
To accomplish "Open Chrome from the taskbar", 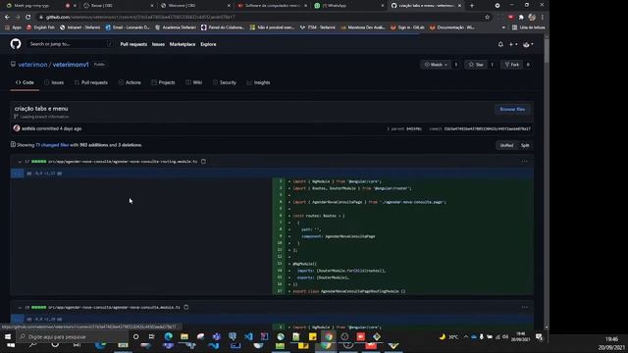I will (329, 337).
